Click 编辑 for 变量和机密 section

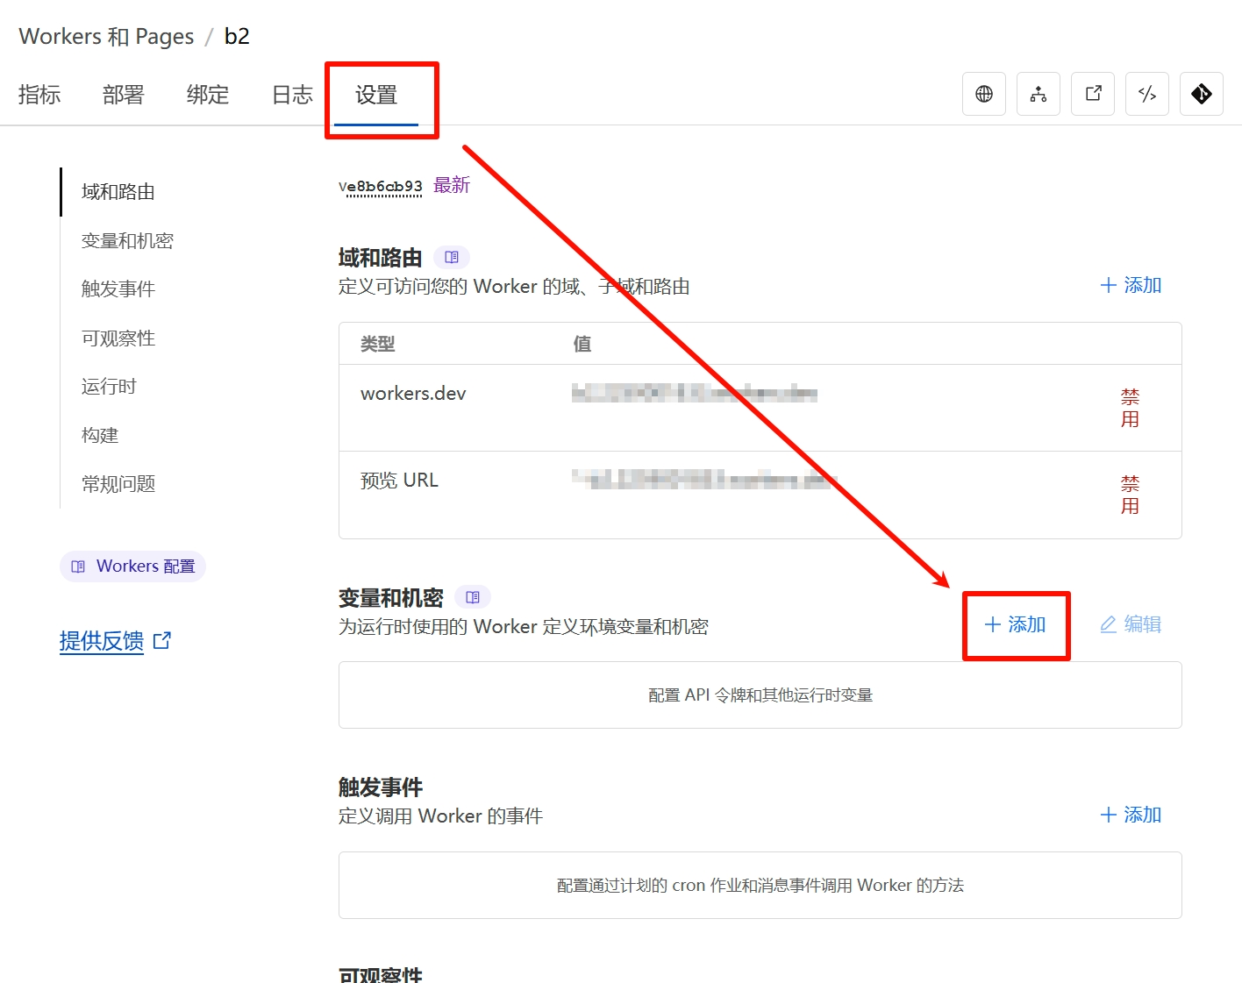tap(1131, 624)
